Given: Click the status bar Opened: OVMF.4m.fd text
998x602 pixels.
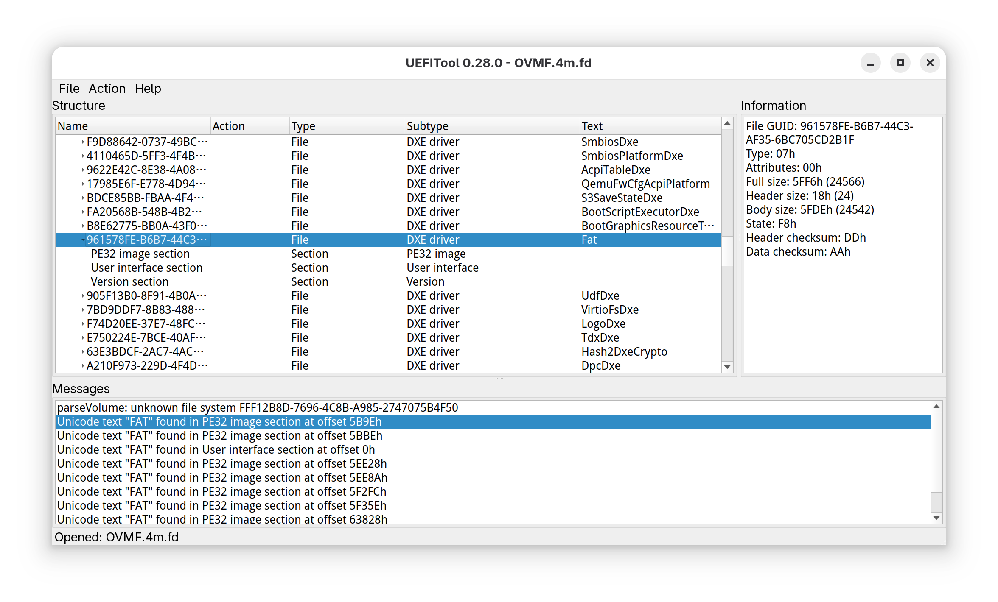Looking at the screenshot, I should [x=117, y=537].
